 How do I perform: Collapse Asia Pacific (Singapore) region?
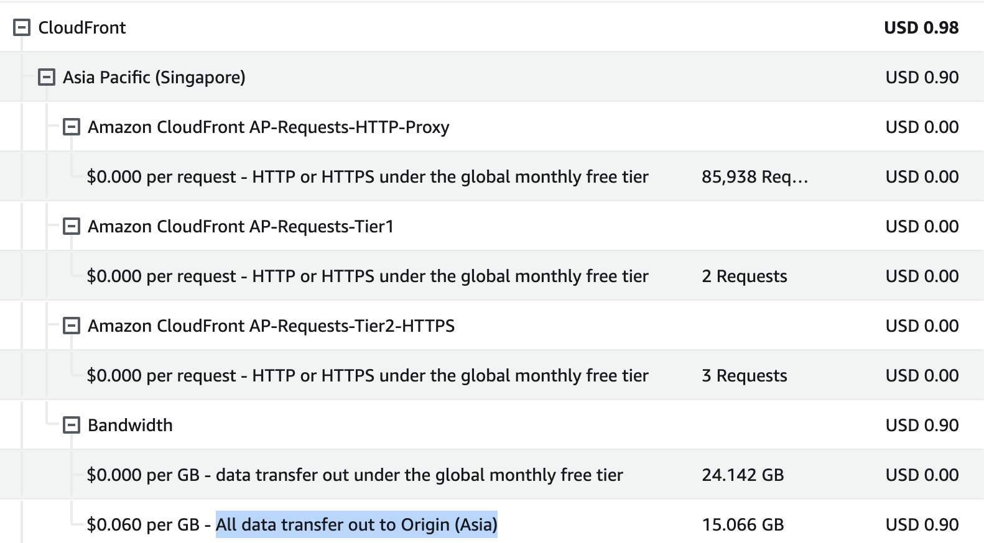click(47, 77)
